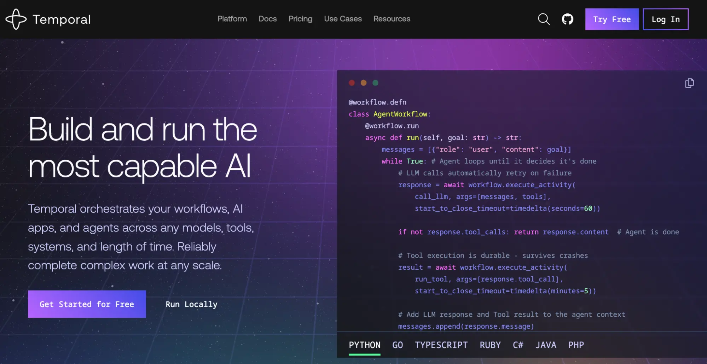The width and height of the screenshot is (707, 364).
Task: Click the 'run_tool, args=[response.tool_call],' line
Action: [489, 279]
